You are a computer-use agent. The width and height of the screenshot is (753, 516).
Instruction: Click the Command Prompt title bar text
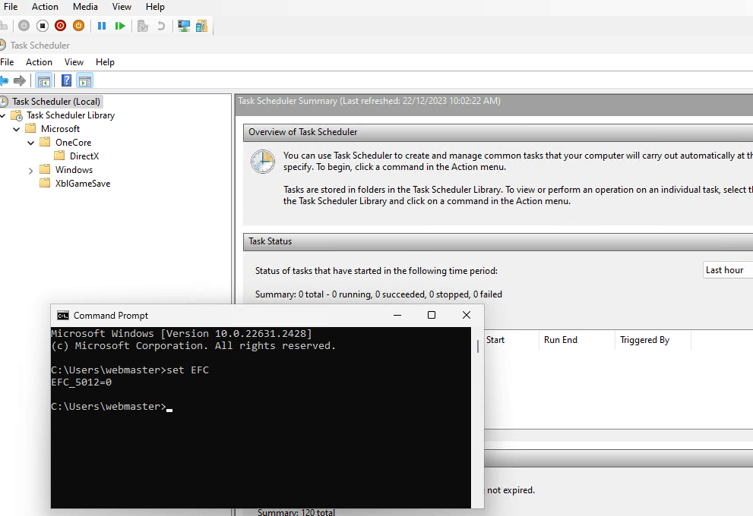click(111, 316)
